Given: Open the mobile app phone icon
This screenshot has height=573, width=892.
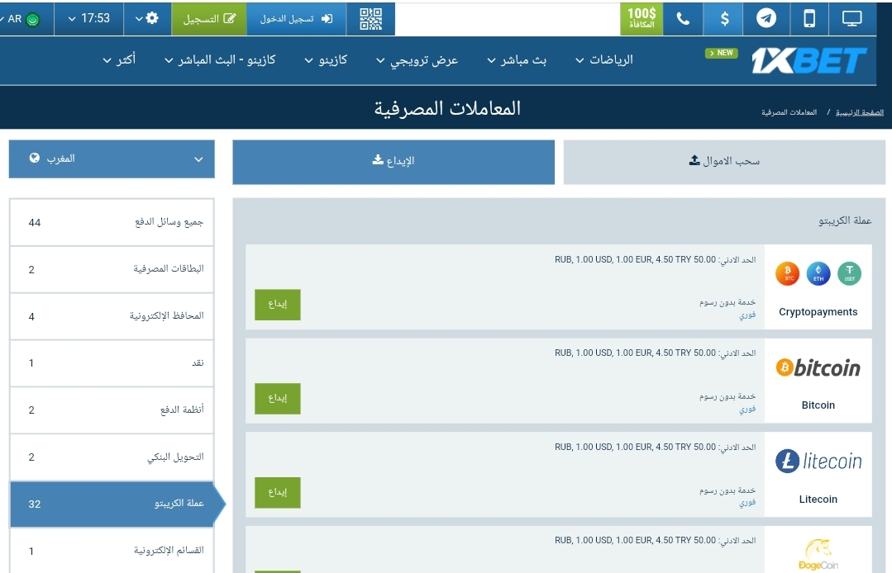Looking at the screenshot, I should (x=809, y=19).
